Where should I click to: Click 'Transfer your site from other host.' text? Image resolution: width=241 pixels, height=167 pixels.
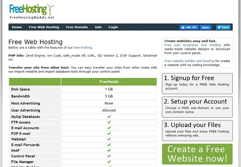tap(39, 67)
